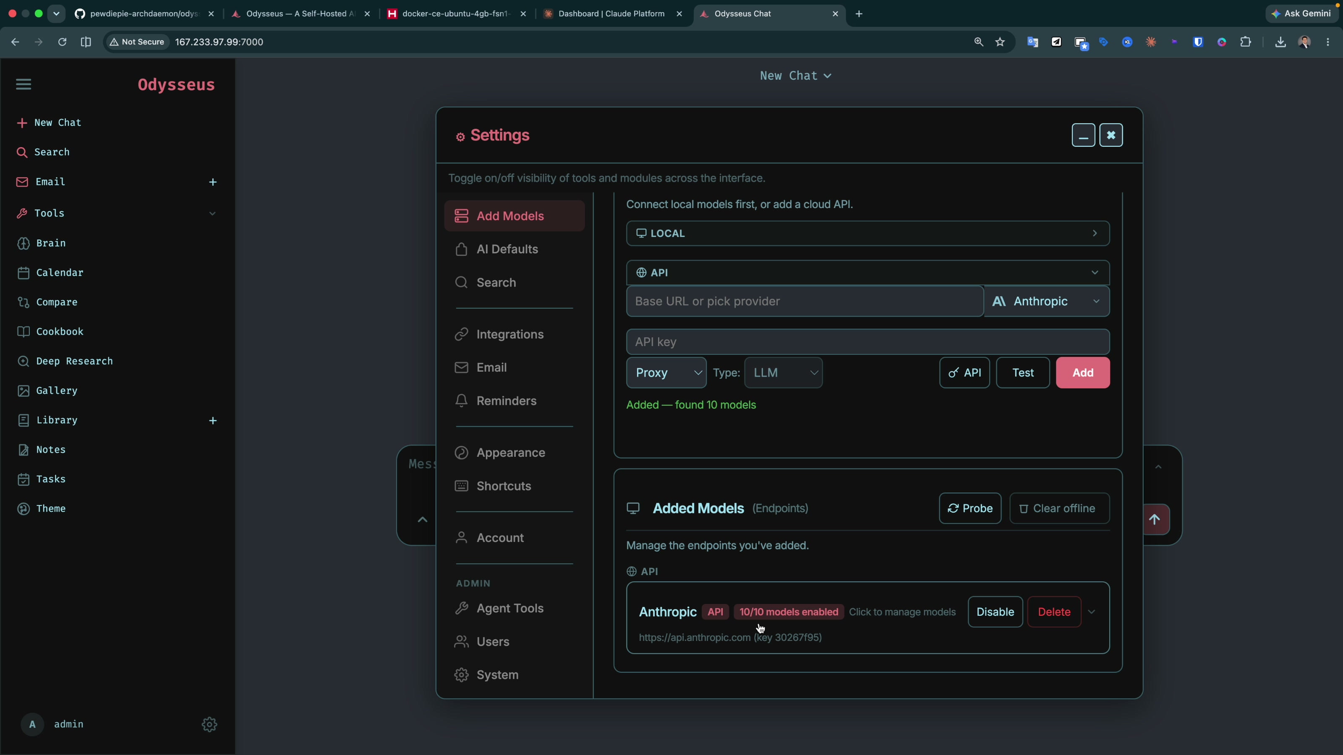The height and width of the screenshot is (755, 1343).
Task: Click Ask Gemini button
Action: pyautogui.click(x=1301, y=13)
